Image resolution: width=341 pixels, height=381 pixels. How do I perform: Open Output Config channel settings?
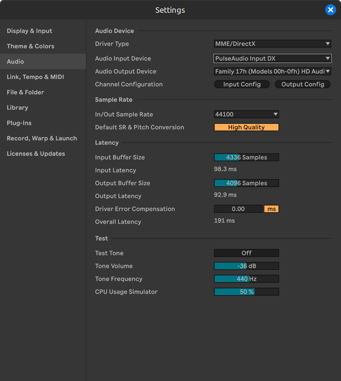pyautogui.click(x=302, y=84)
